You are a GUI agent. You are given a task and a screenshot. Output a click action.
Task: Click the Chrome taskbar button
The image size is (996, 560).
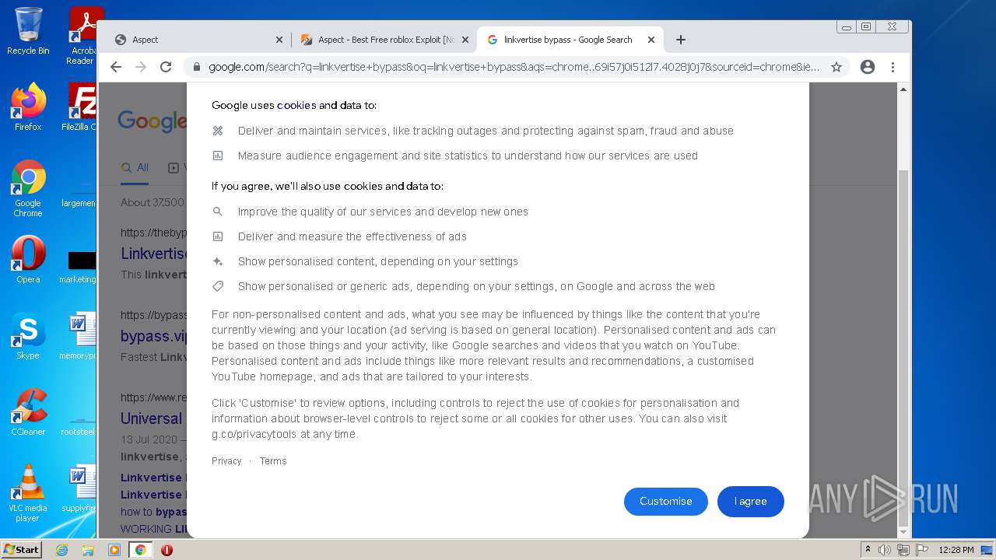(x=141, y=550)
